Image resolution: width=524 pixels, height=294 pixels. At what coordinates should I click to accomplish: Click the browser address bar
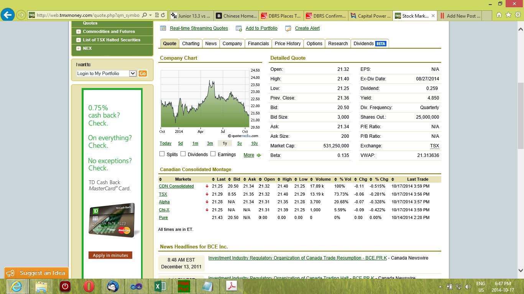click(88, 15)
